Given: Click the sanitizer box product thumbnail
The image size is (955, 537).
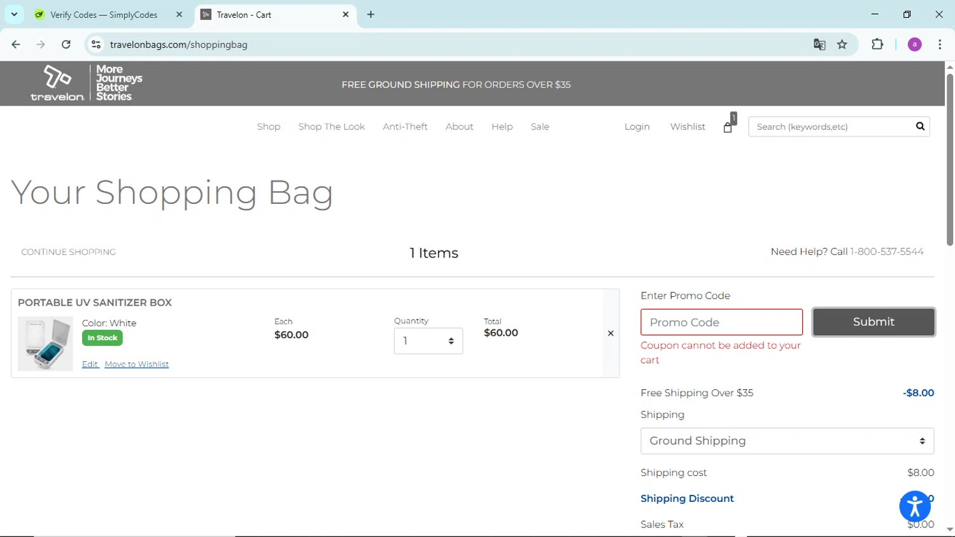Looking at the screenshot, I should [x=45, y=344].
